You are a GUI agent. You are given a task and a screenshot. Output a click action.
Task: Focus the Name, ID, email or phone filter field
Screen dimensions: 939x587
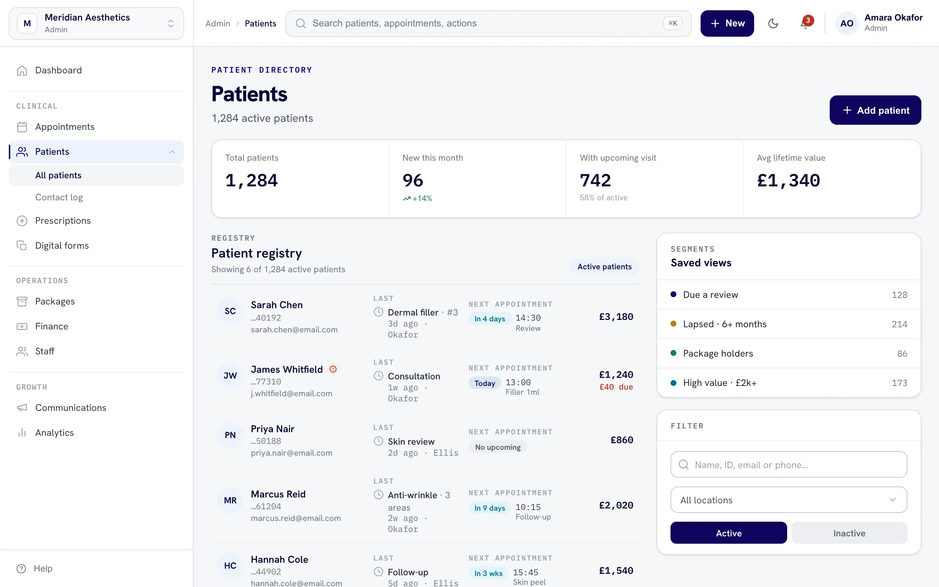789,465
